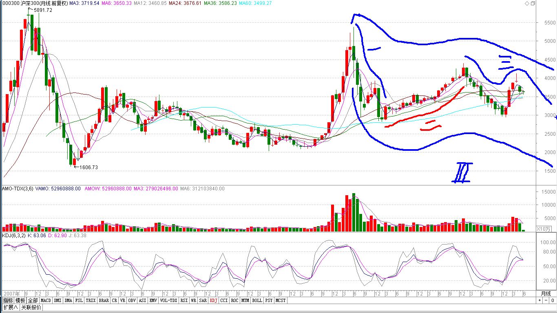Switch indicator to MTM
This screenshot has height=313, width=557.
pyautogui.click(x=245, y=300)
